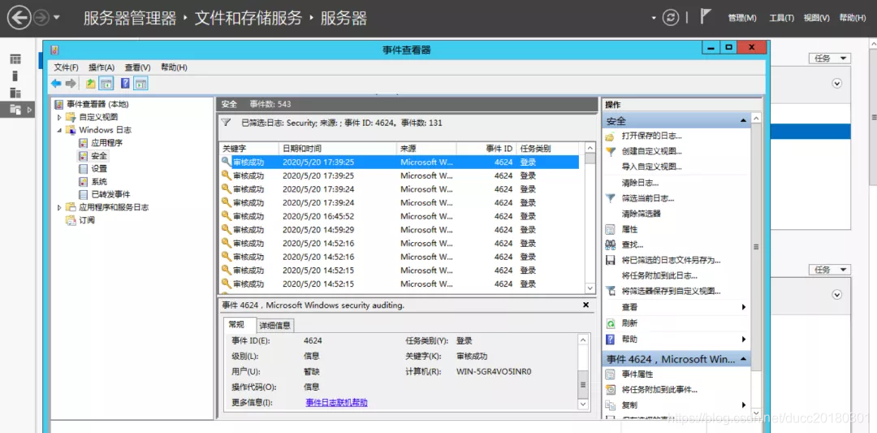Screen dimensions: 877x433
Task: Click all servers icon in Server Manager sidebar
Action: [x=15, y=93]
